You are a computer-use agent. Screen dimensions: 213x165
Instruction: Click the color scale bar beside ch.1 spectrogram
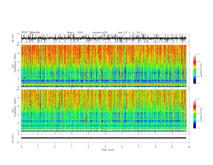pyautogui.click(x=194, y=69)
